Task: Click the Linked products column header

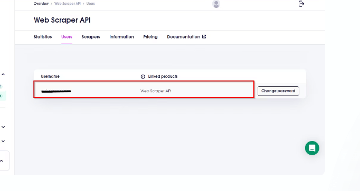Action: [163, 76]
